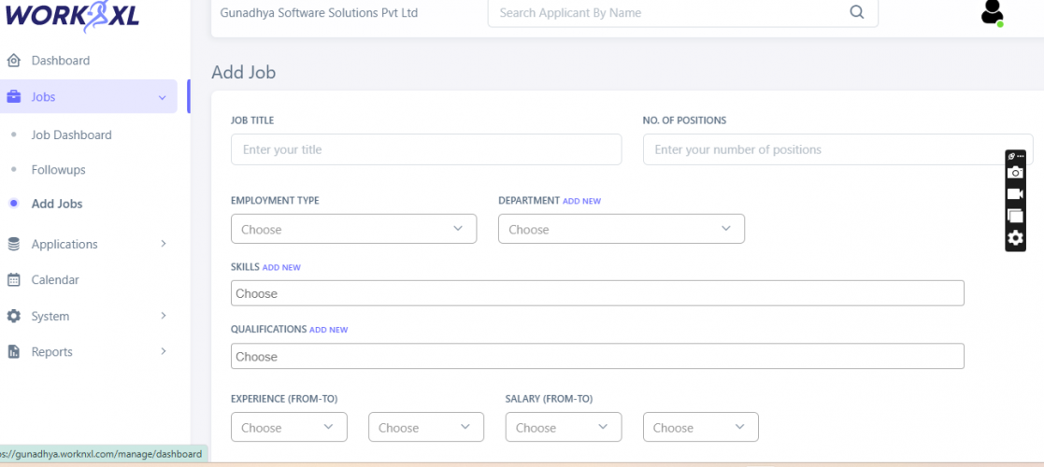
Task: Open the Skills Choose selector
Action: (x=597, y=293)
